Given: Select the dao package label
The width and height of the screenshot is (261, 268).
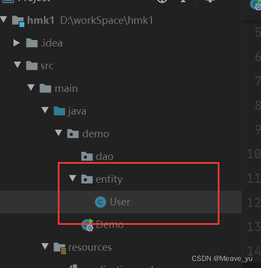Looking at the screenshot, I should pyautogui.click(x=104, y=157).
